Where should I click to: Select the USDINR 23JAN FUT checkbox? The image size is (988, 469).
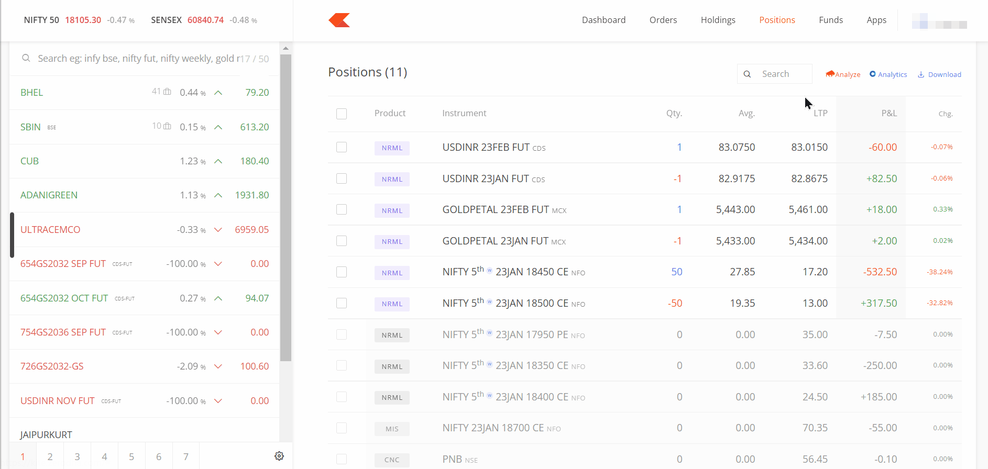(342, 178)
